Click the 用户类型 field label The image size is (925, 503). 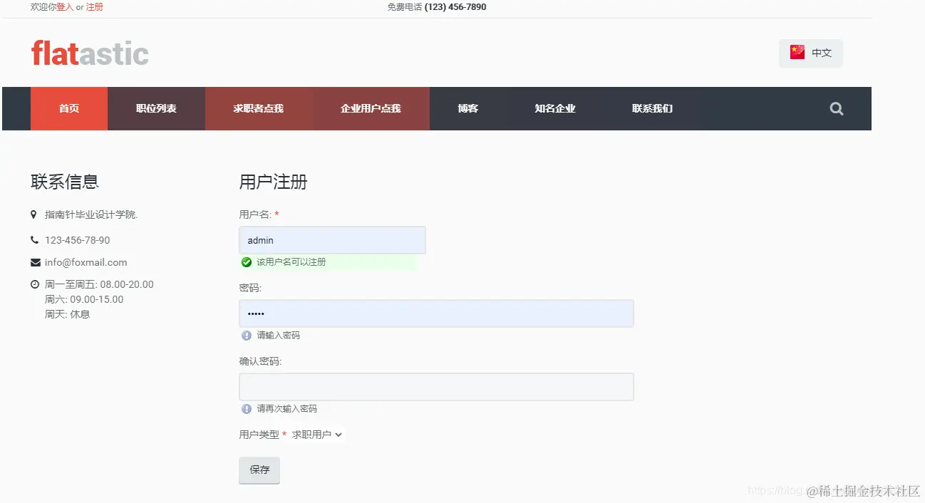click(x=259, y=435)
